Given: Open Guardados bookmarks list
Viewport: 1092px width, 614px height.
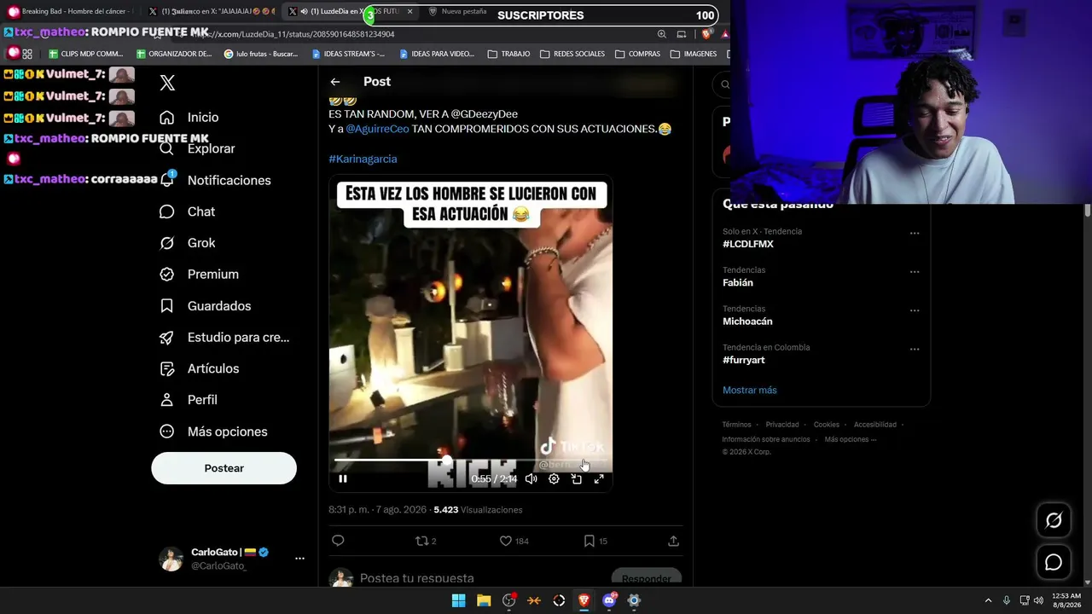Looking at the screenshot, I should (x=205, y=306).
